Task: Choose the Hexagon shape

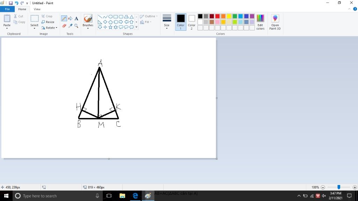Action: pos(115,22)
